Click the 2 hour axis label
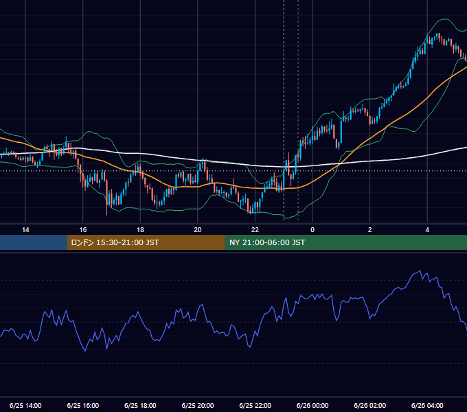The width and height of the screenshot is (467, 412). (x=370, y=230)
